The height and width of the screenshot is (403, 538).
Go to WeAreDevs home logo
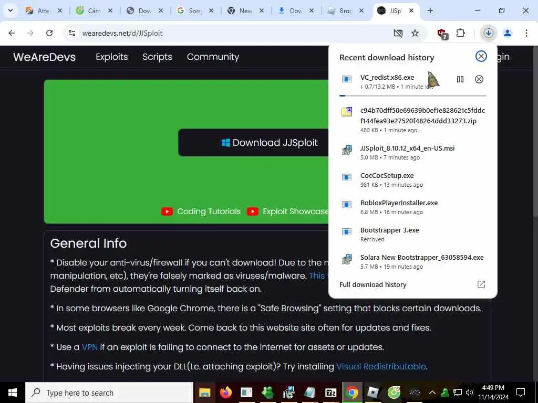[44, 57]
